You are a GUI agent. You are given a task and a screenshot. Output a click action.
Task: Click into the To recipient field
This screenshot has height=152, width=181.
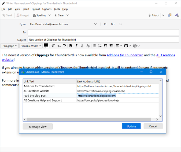(x=103, y=32)
